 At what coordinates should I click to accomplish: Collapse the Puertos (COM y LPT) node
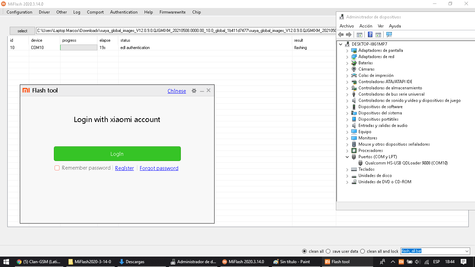[x=347, y=157]
